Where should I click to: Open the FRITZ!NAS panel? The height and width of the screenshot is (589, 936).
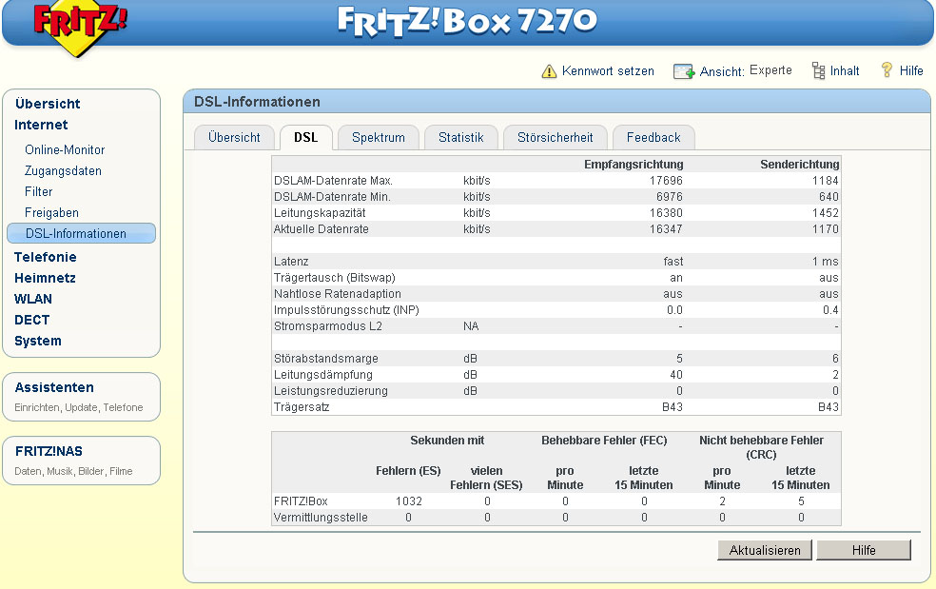(x=81, y=460)
